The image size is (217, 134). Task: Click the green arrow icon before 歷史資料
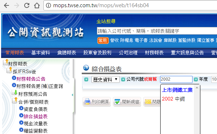click(x=86, y=80)
